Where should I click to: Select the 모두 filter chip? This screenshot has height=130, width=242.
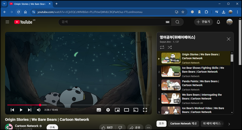(161, 124)
